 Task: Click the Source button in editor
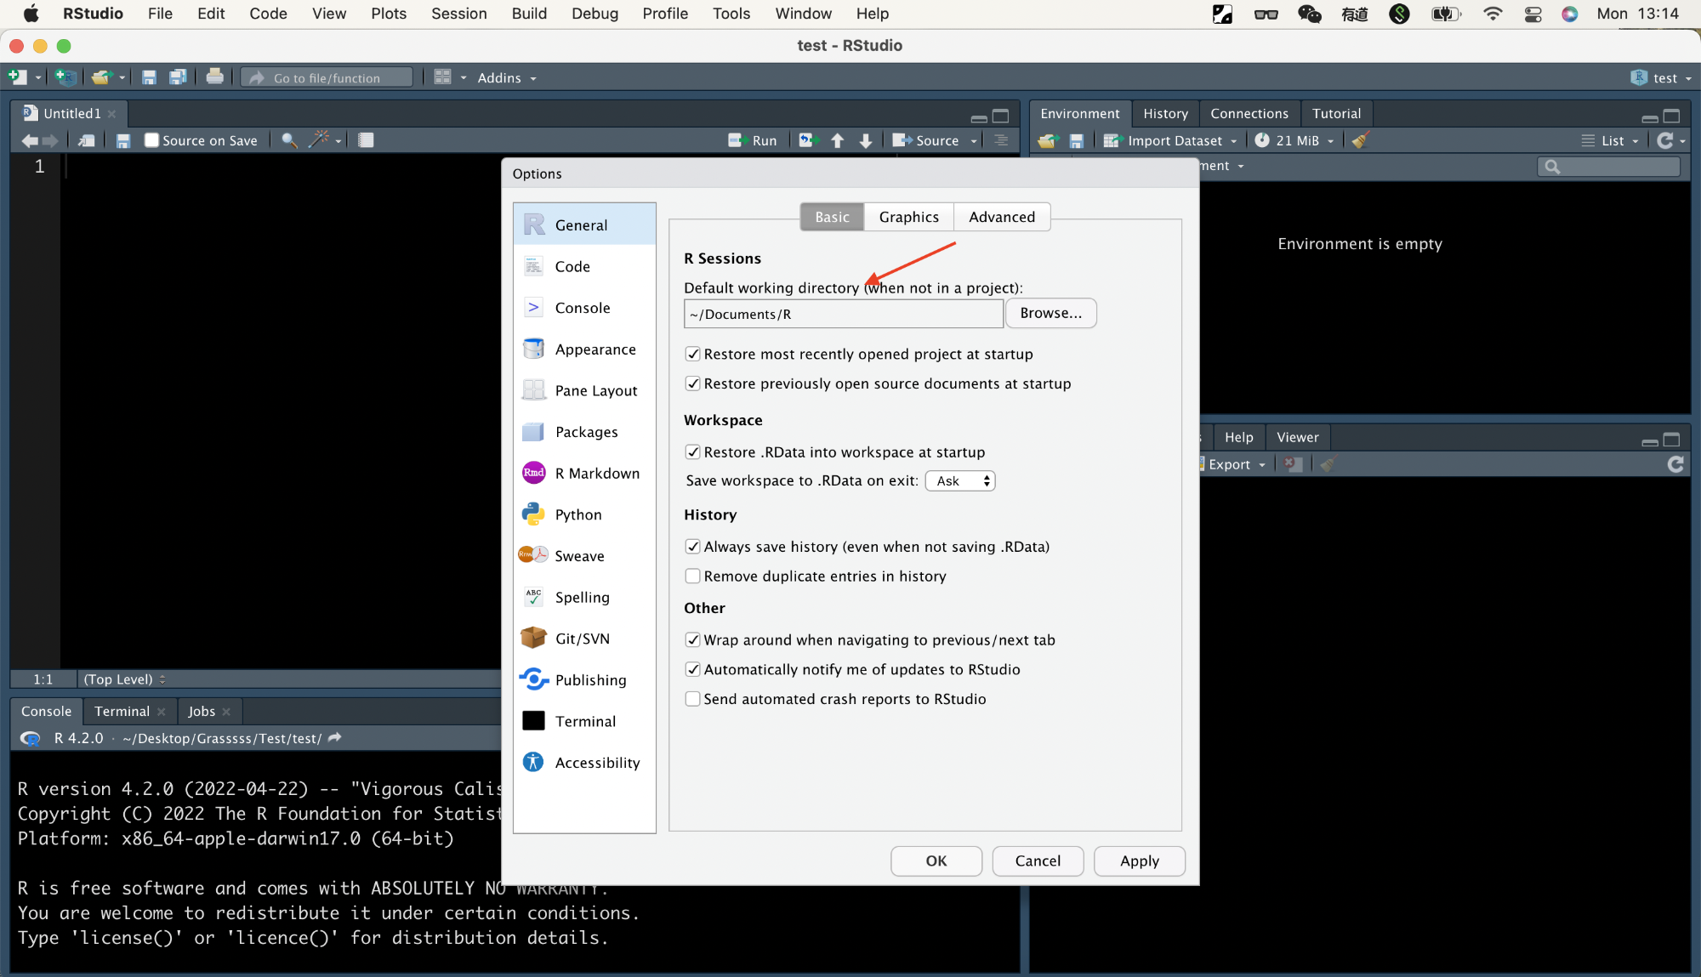pyautogui.click(x=925, y=140)
